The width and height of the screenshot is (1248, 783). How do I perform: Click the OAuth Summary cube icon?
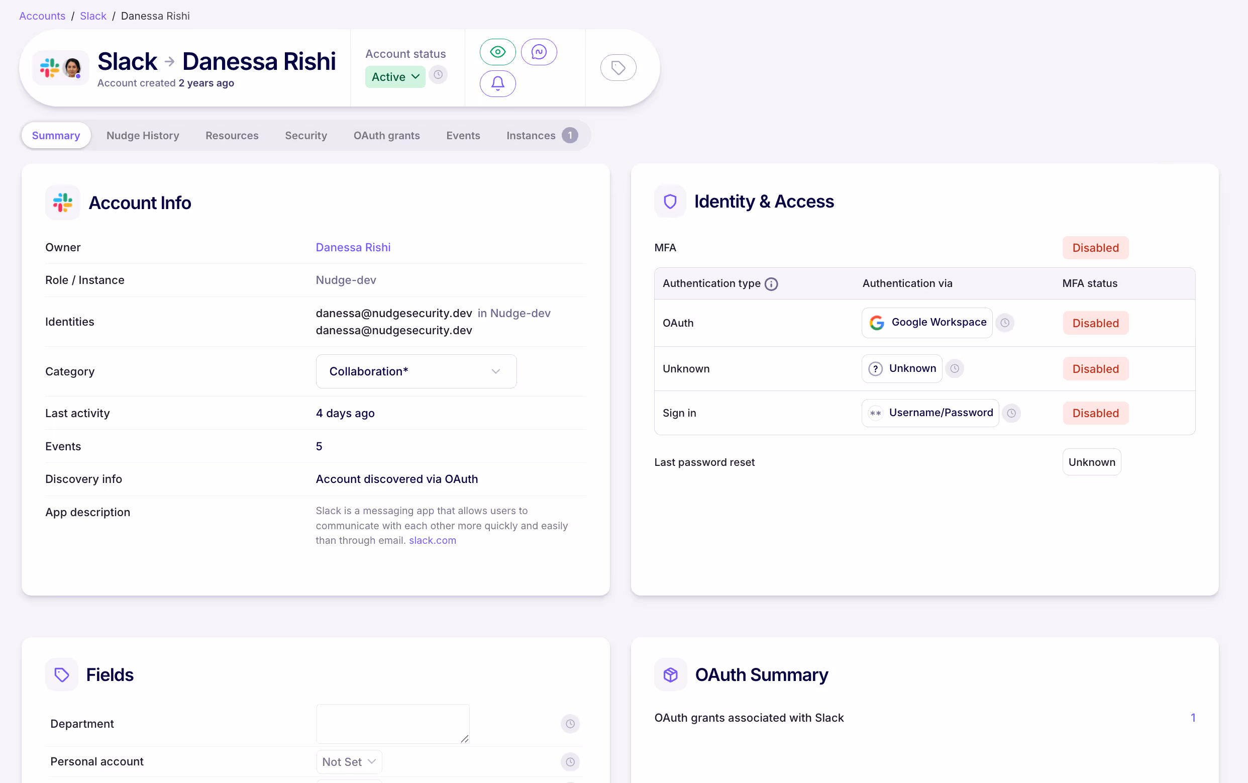coord(670,674)
